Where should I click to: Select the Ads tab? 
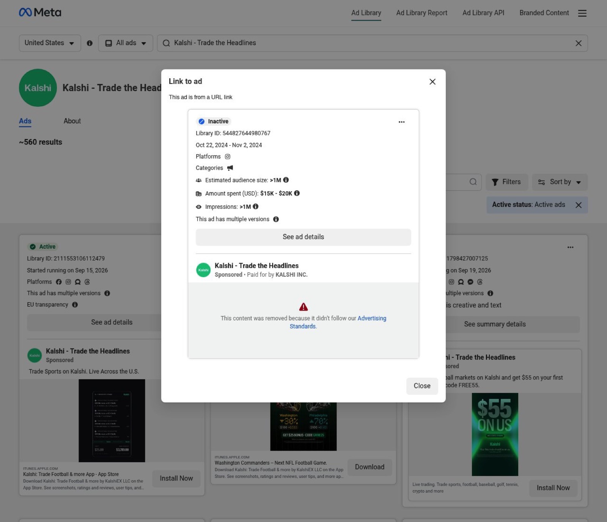click(25, 121)
